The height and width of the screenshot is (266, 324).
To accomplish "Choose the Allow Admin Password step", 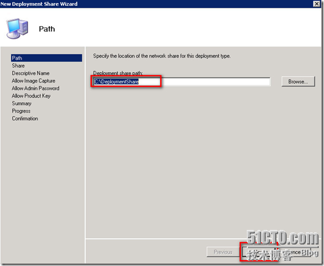I will (35, 88).
